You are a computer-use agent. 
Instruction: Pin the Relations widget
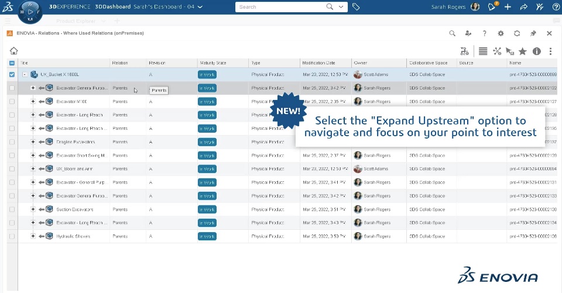click(533, 33)
